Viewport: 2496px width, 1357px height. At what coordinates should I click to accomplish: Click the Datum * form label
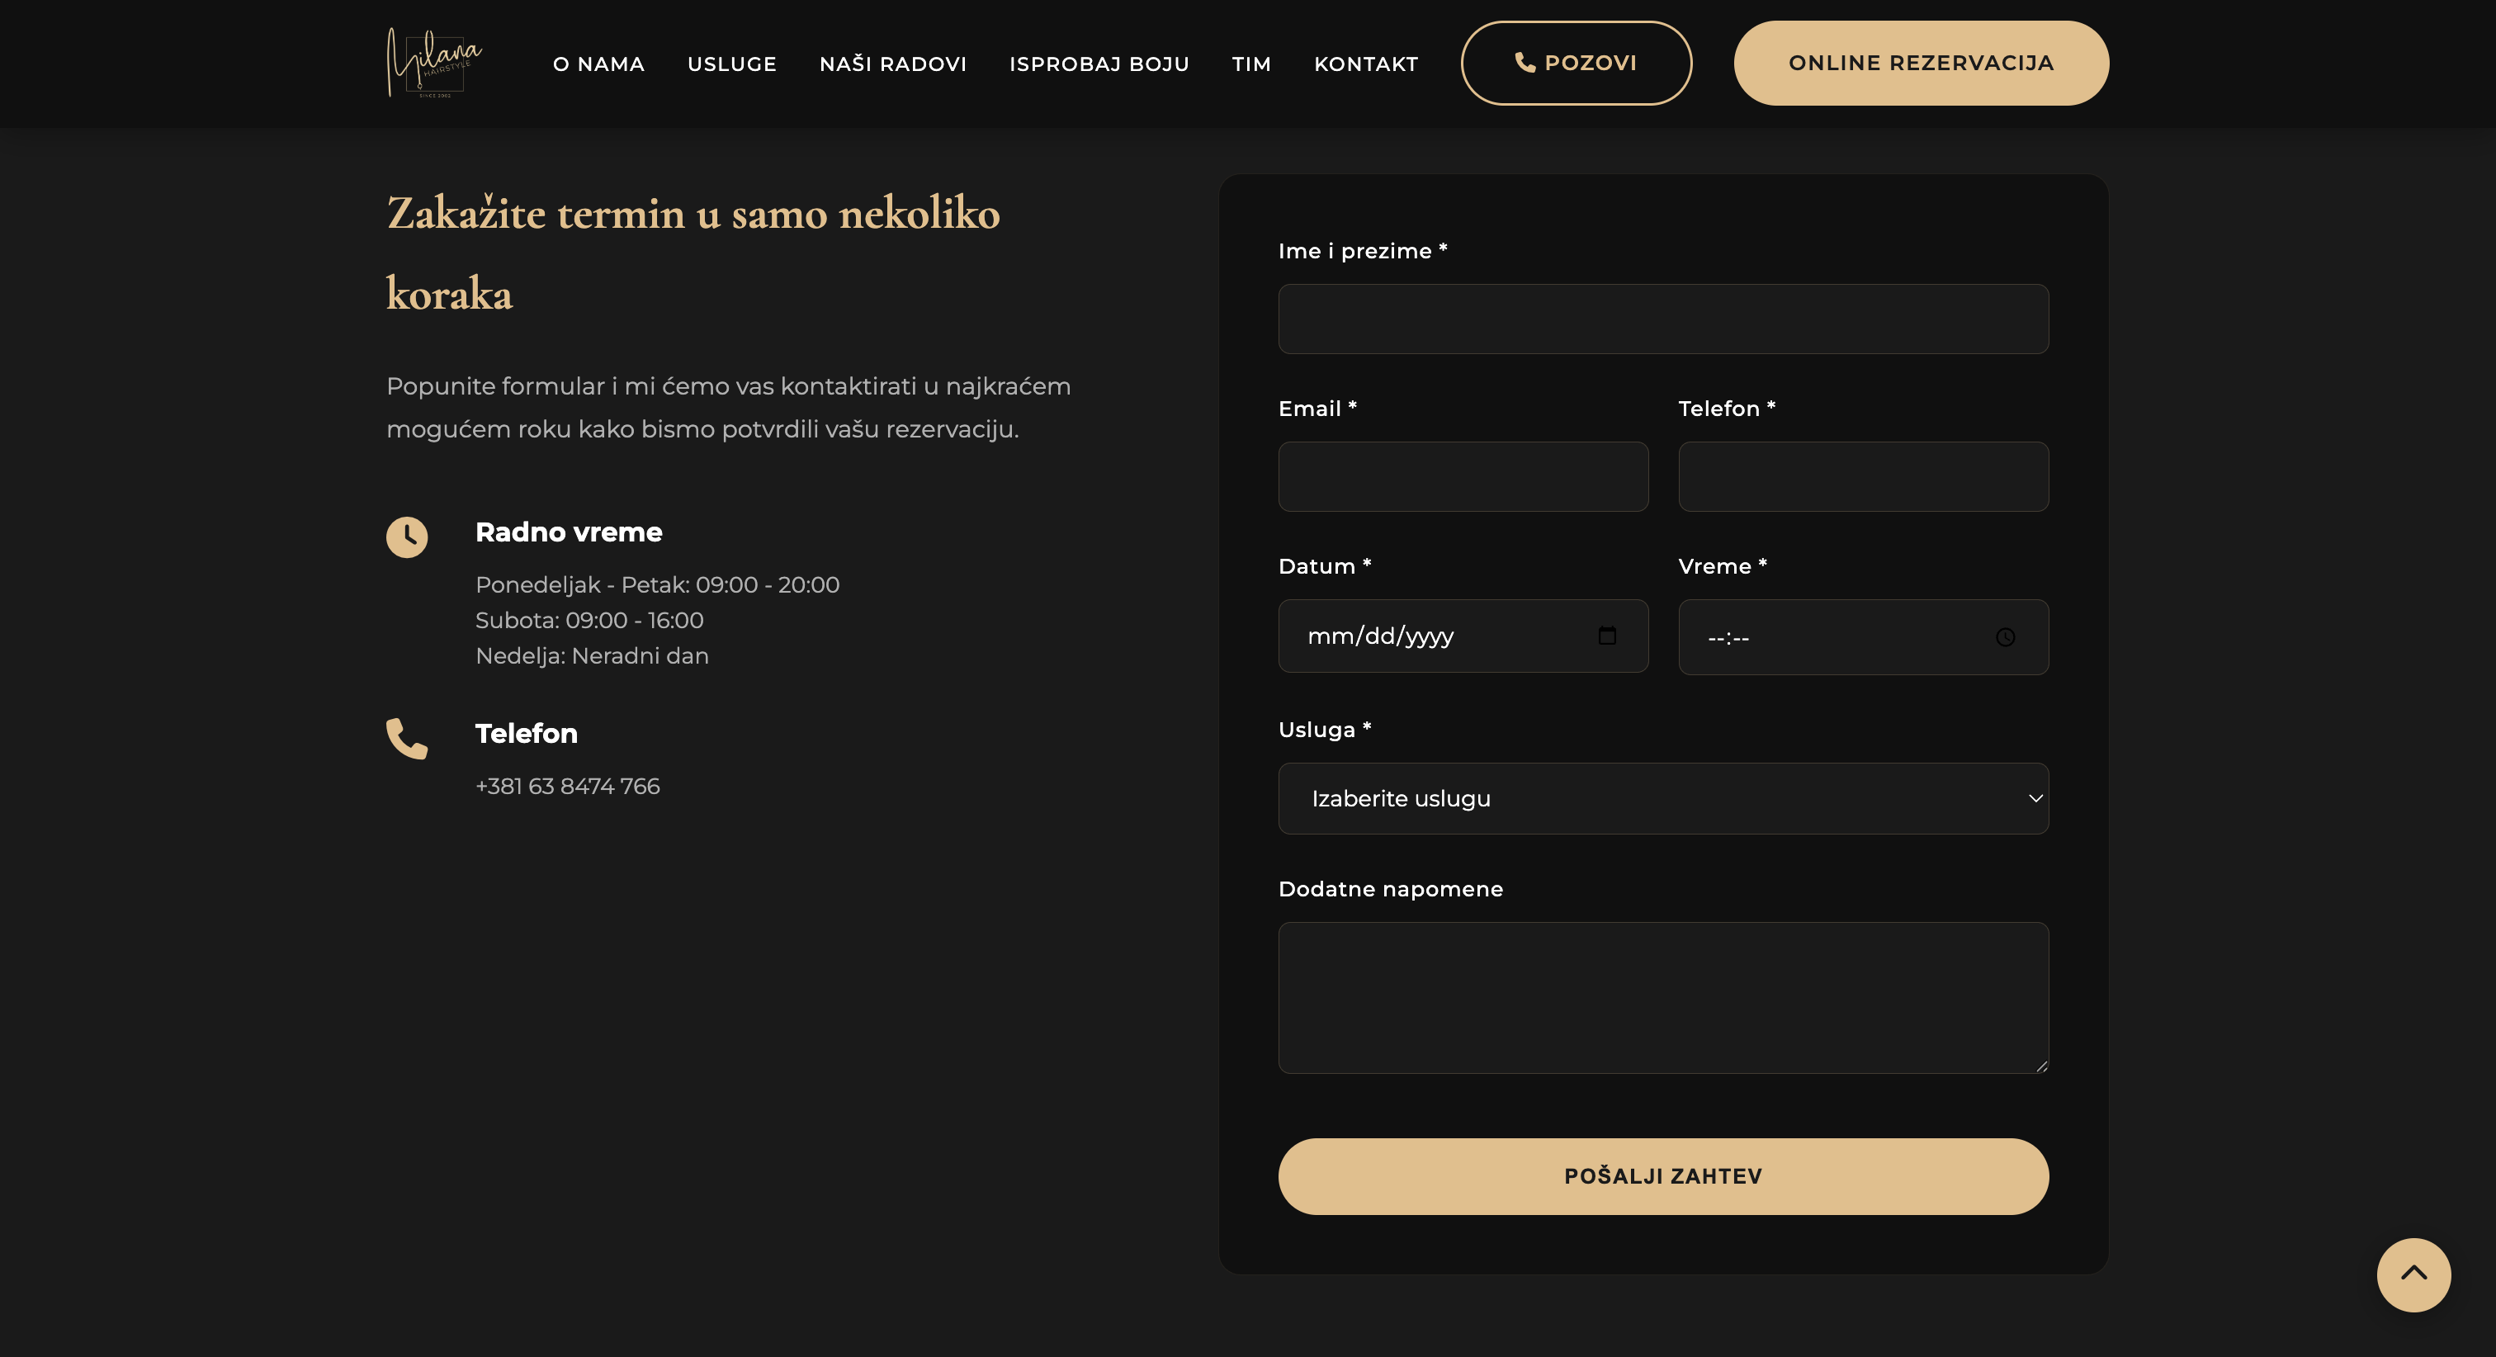pyautogui.click(x=1325, y=566)
